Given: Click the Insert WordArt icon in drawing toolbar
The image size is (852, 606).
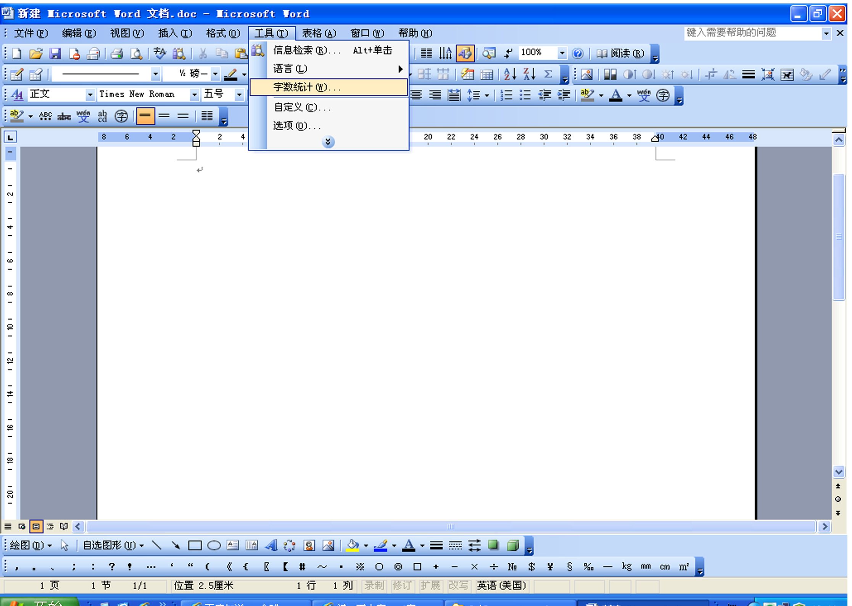Looking at the screenshot, I should 271,545.
